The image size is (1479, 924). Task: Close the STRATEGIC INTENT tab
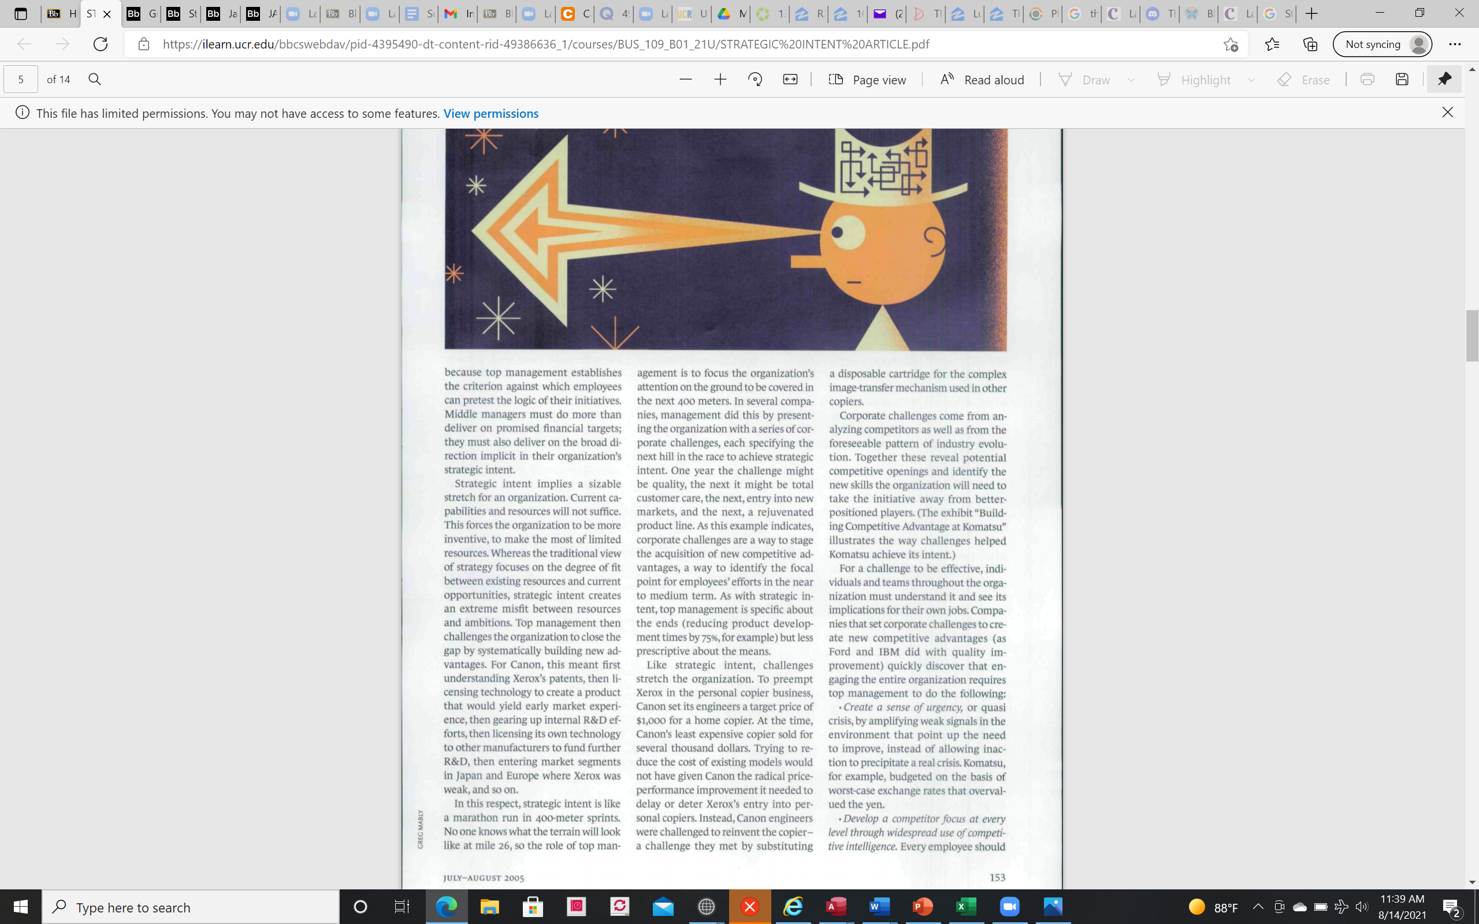[107, 14]
